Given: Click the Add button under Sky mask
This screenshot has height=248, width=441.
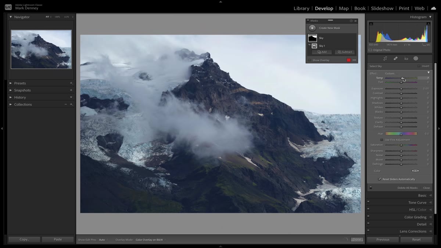Looking at the screenshot, I should click(x=322, y=52).
